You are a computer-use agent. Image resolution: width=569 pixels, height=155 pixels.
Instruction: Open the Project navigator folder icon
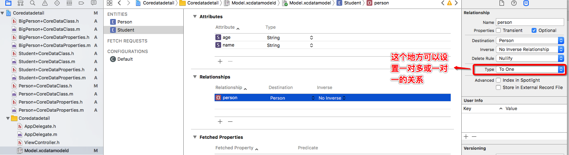[x=8, y=3]
